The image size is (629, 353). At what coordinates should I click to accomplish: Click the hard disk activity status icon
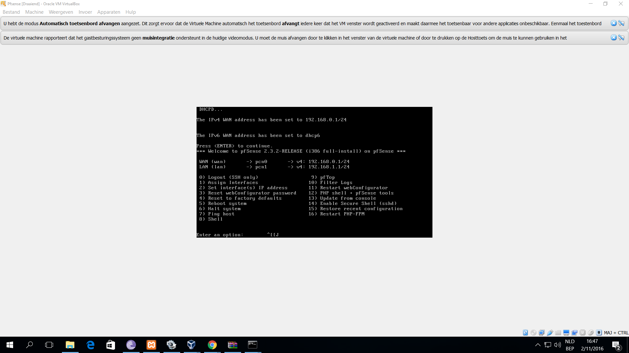click(525, 333)
